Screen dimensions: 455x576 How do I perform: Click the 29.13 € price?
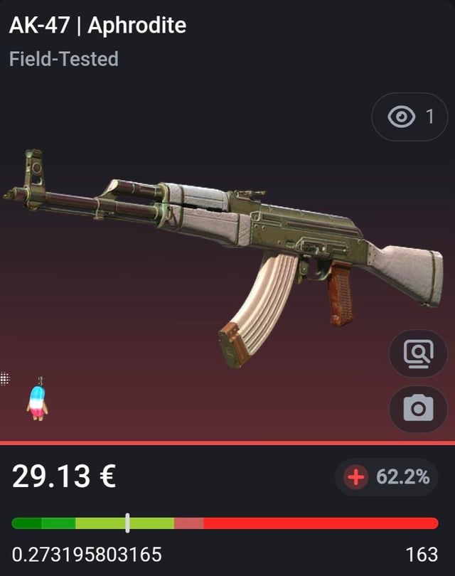pyautogui.click(x=64, y=476)
